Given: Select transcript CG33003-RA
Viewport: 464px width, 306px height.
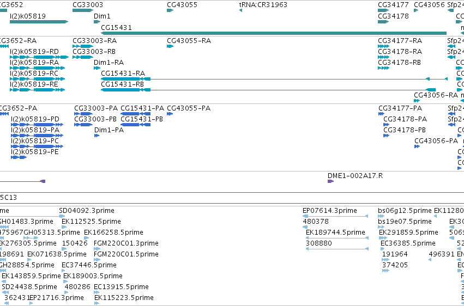Looking at the screenshot, I should (94, 40).
